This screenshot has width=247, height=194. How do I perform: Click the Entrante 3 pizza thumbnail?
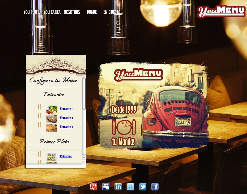tap(52, 127)
